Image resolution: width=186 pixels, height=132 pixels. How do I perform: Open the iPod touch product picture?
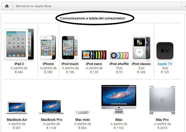click(x=70, y=48)
